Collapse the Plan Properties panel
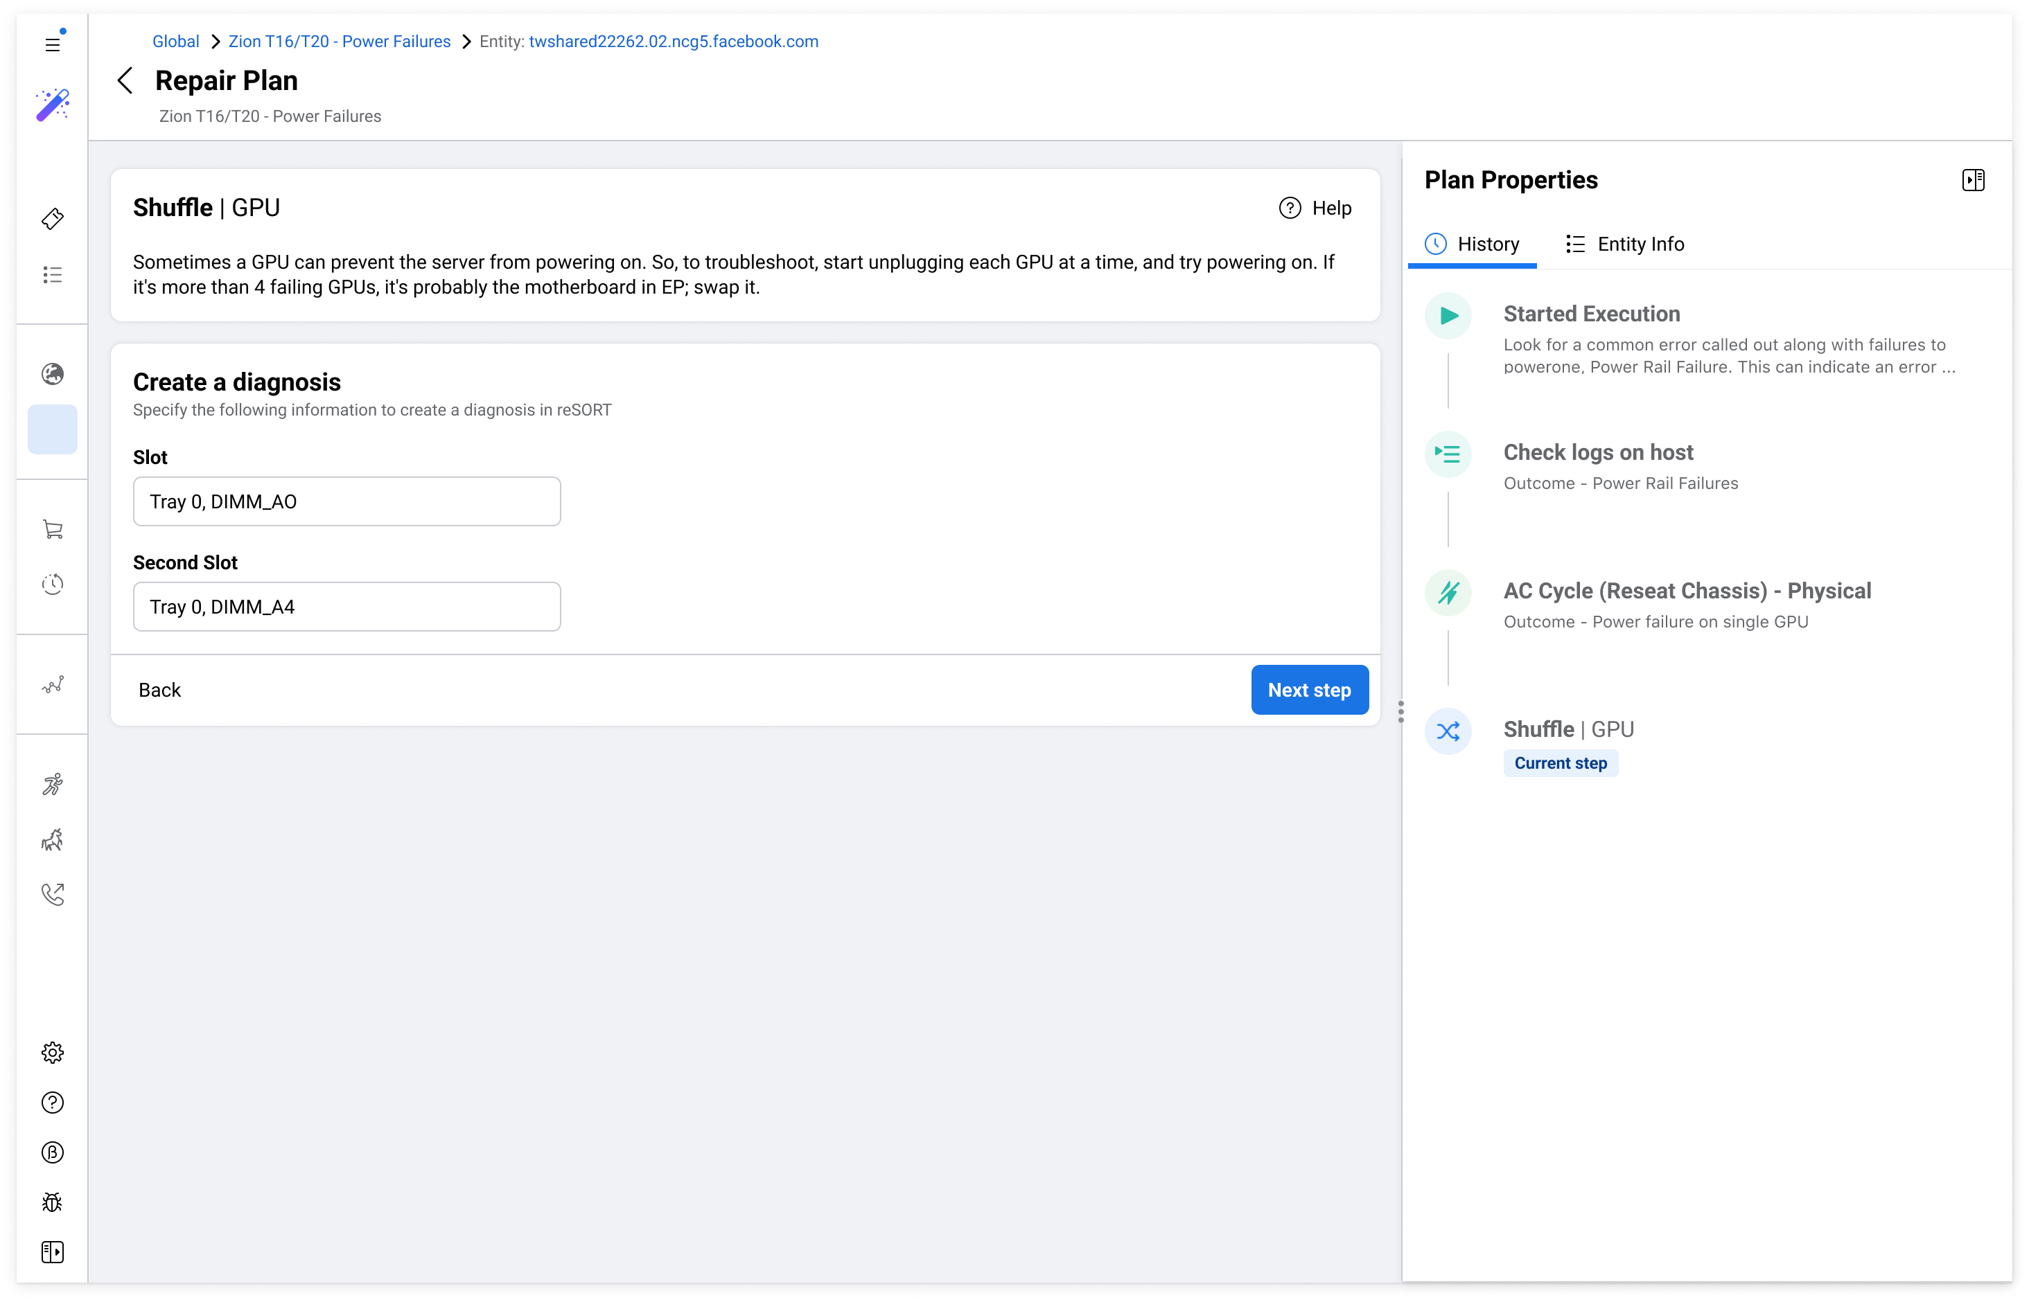 point(1973,180)
